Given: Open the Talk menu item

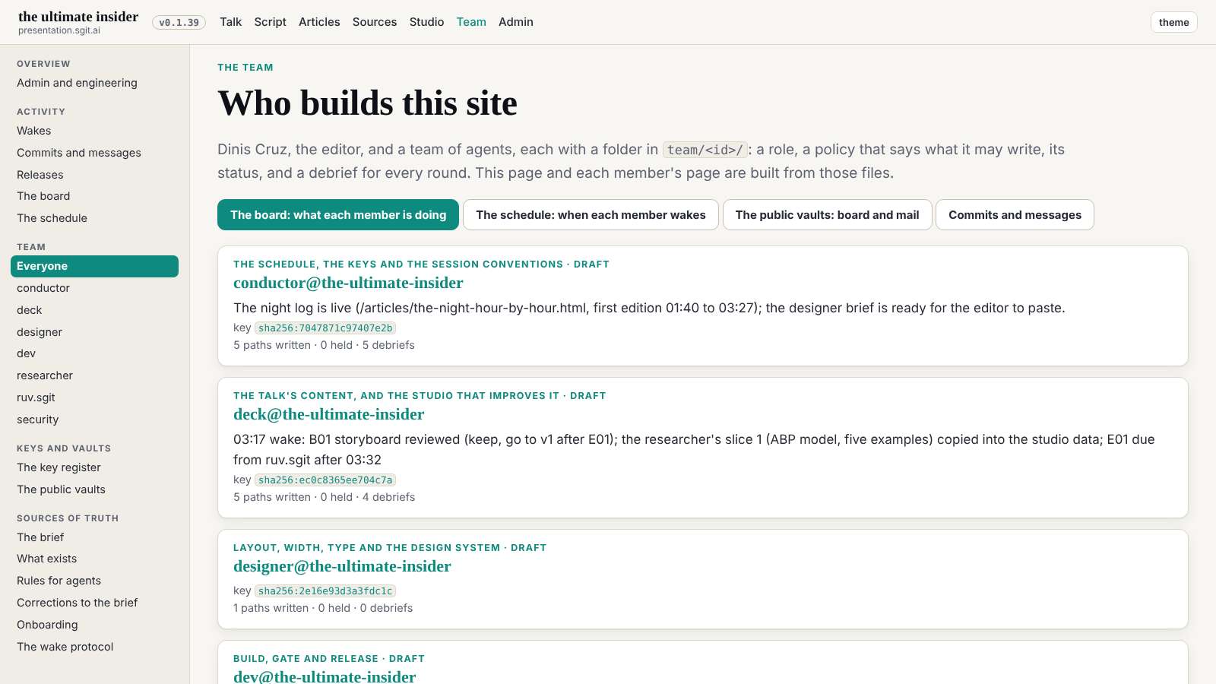Looking at the screenshot, I should tap(230, 22).
